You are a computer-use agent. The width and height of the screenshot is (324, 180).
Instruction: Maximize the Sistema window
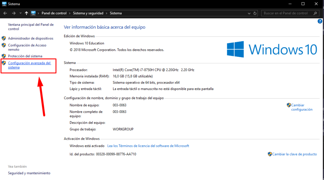tap(303, 4)
